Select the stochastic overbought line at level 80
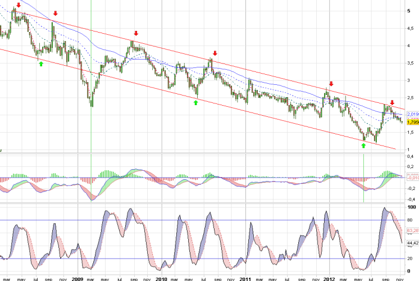Image resolution: width=419 pixels, height=281 pixels. [202, 220]
